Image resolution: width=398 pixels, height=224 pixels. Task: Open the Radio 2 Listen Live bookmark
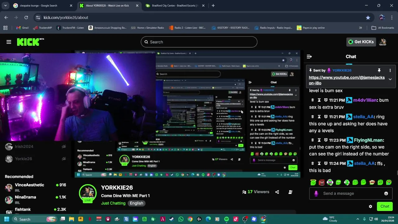187,28
